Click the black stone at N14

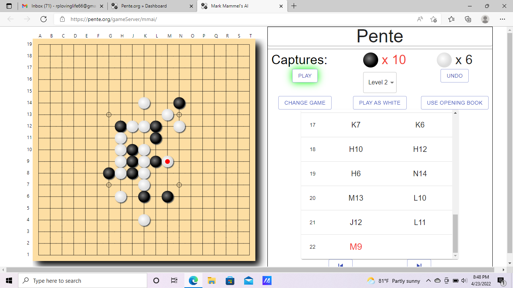tap(179, 103)
